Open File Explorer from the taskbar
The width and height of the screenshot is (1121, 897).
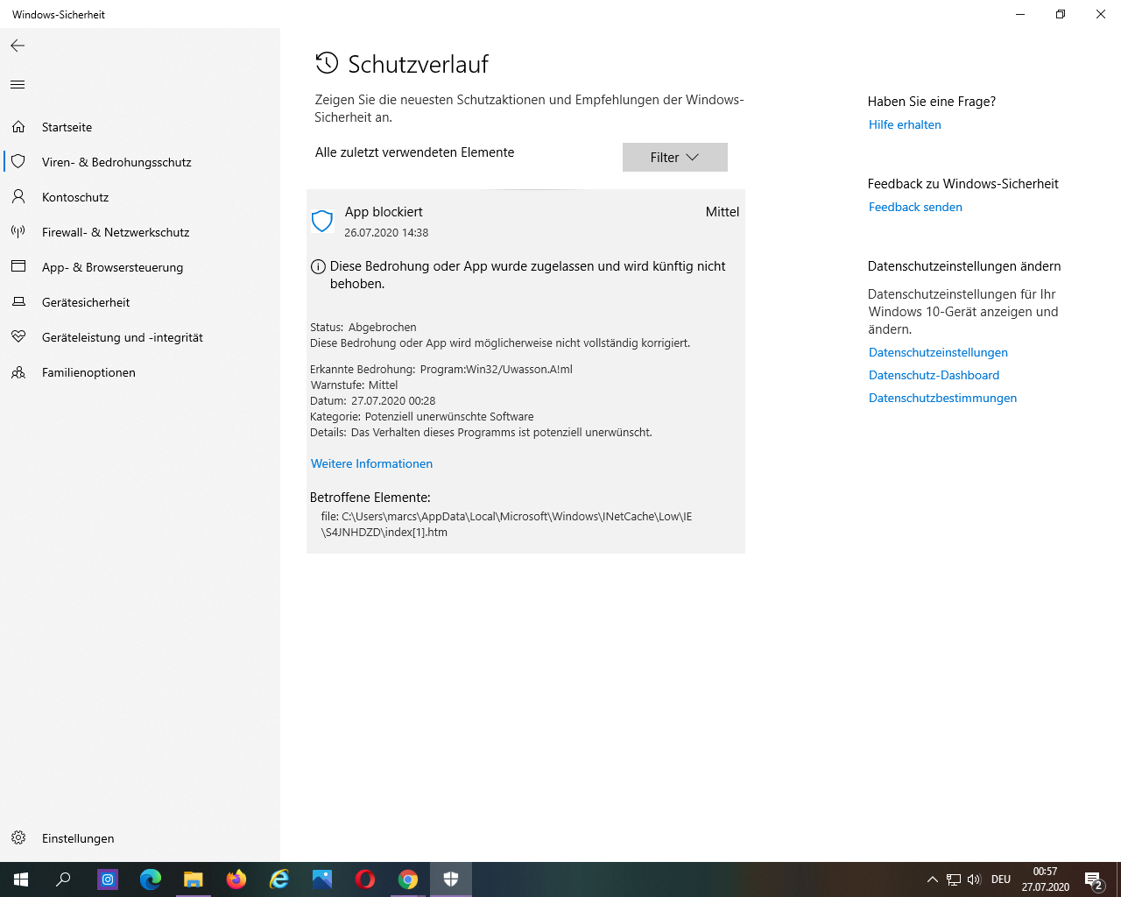[x=194, y=879]
